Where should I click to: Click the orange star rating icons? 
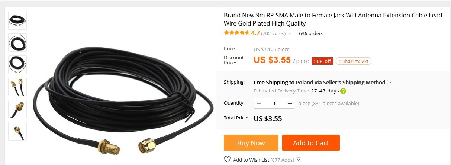click(236, 33)
